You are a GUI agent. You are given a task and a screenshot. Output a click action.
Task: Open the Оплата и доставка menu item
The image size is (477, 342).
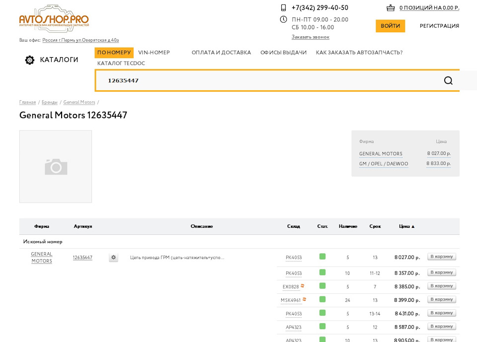coord(221,53)
